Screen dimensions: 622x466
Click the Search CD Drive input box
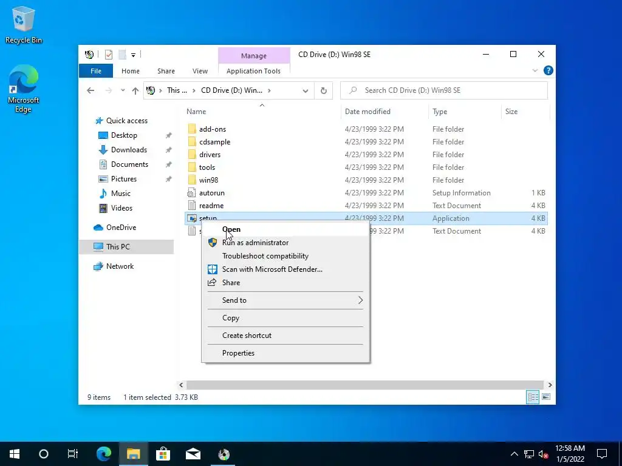[444, 90]
